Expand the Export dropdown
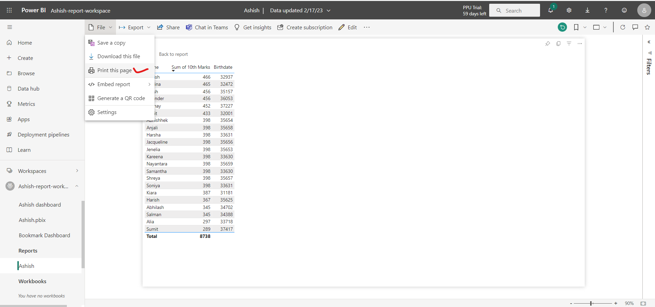Image resolution: width=655 pixels, height=307 pixels. (x=134, y=27)
